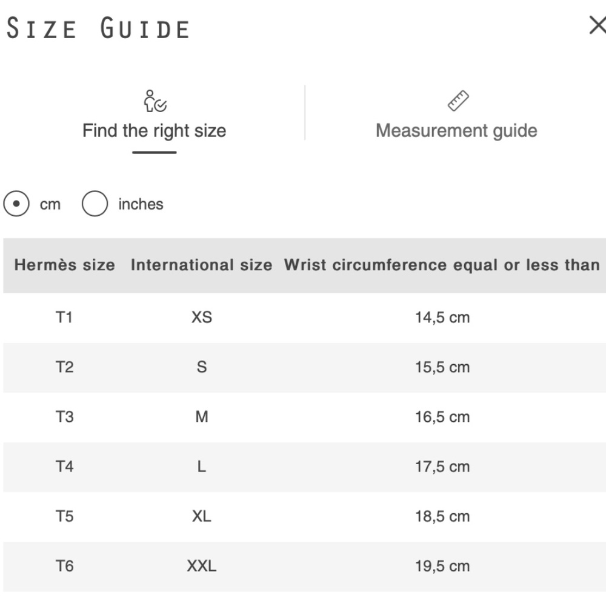The image size is (606, 606).
Task: Close the Size Guide dialog
Action: pyautogui.click(x=597, y=25)
